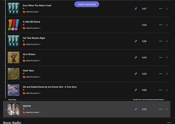
Task: Open the Myth Takes album artwork
Action: click(x=13, y=74)
